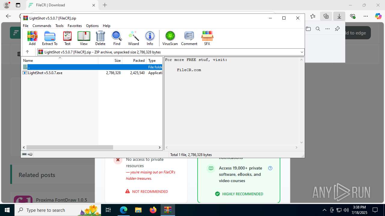The image size is (385, 216).
Task: Open Firefox from the taskbar
Action: pyautogui.click(x=153, y=210)
